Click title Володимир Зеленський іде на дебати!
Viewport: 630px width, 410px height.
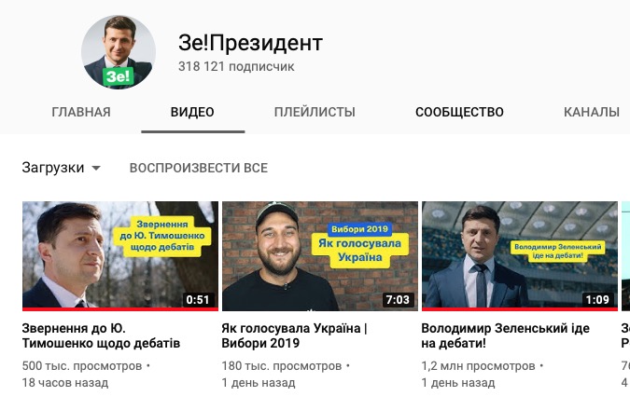[x=505, y=335]
